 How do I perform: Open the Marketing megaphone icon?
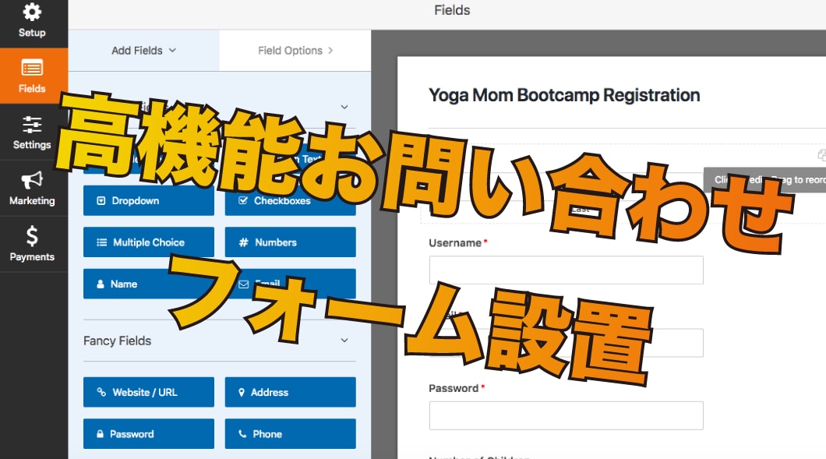tap(32, 180)
